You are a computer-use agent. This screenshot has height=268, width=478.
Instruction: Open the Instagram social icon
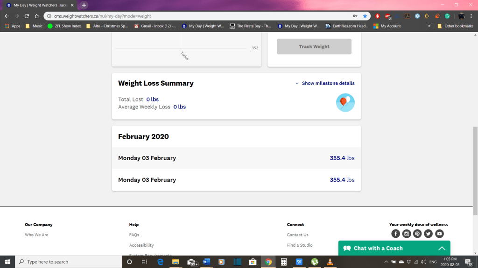pyautogui.click(x=407, y=234)
